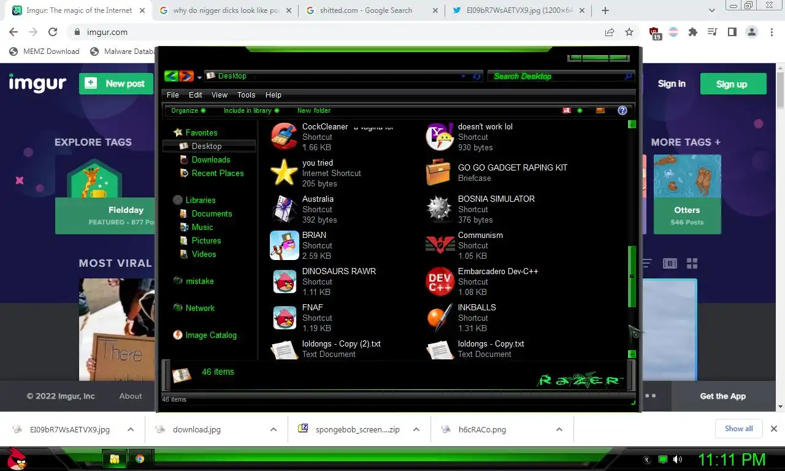This screenshot has height=471, width=785.
Task: Click Show all downloads button
Action: (738, 429)
